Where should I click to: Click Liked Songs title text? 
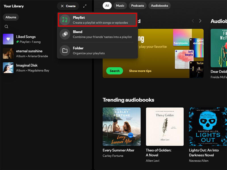pyautogui.click(x=26, y=37)
